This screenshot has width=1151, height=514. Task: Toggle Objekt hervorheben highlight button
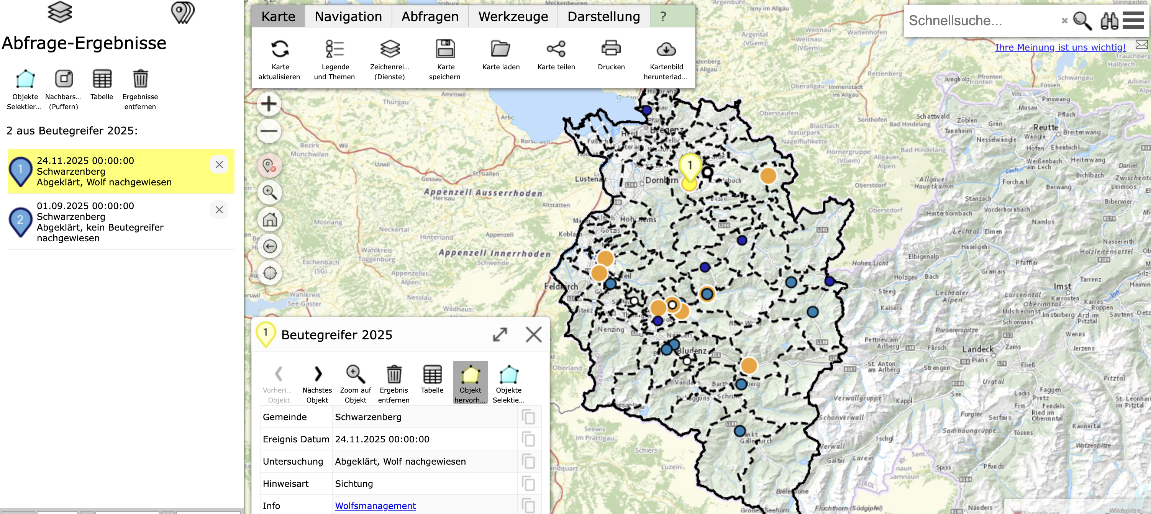point(470,375)
